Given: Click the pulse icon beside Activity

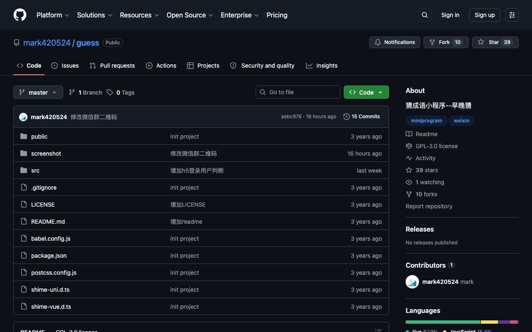Looking at the screenshot, I should click(409, 158).
